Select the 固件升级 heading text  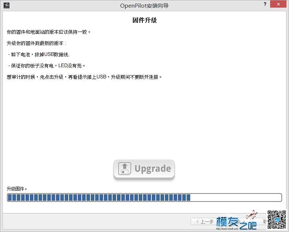[x=144, y=20]
